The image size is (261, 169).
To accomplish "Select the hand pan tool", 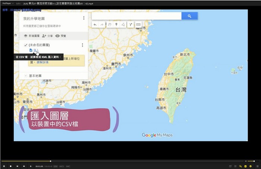I will (x=110, y=25).
